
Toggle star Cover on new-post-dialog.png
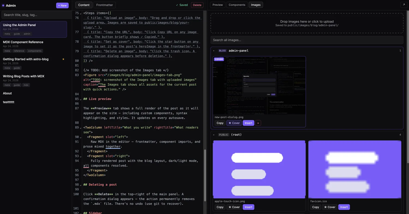click(234, 123)
